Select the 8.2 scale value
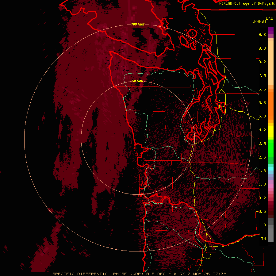Viewport: 276px width, 276px height. (x=262, y=62)
